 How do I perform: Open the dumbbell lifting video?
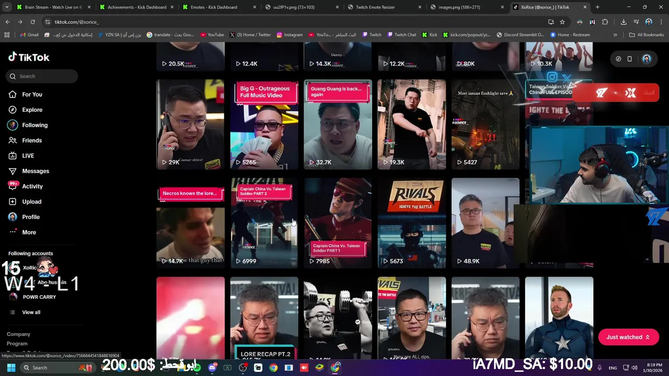click(338, 318)
